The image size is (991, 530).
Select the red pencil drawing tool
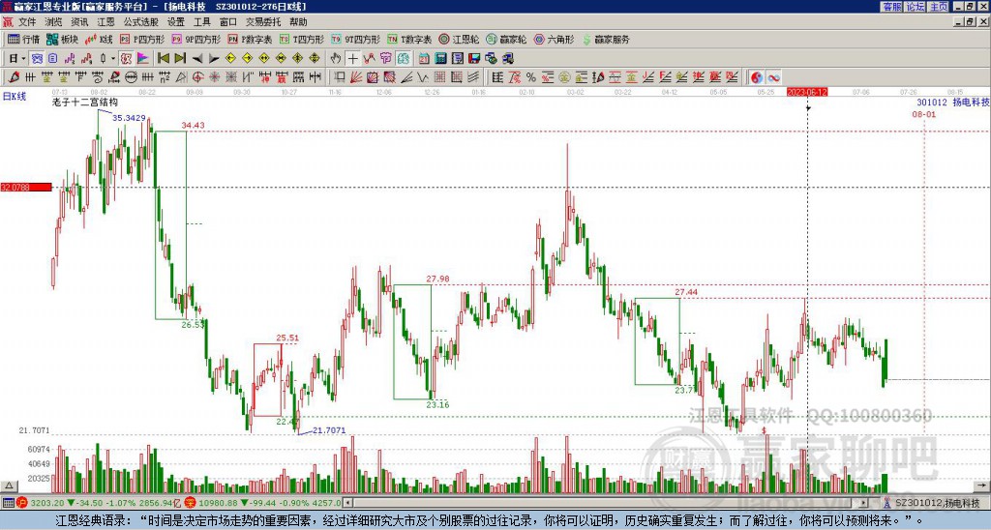click(14, 77)
